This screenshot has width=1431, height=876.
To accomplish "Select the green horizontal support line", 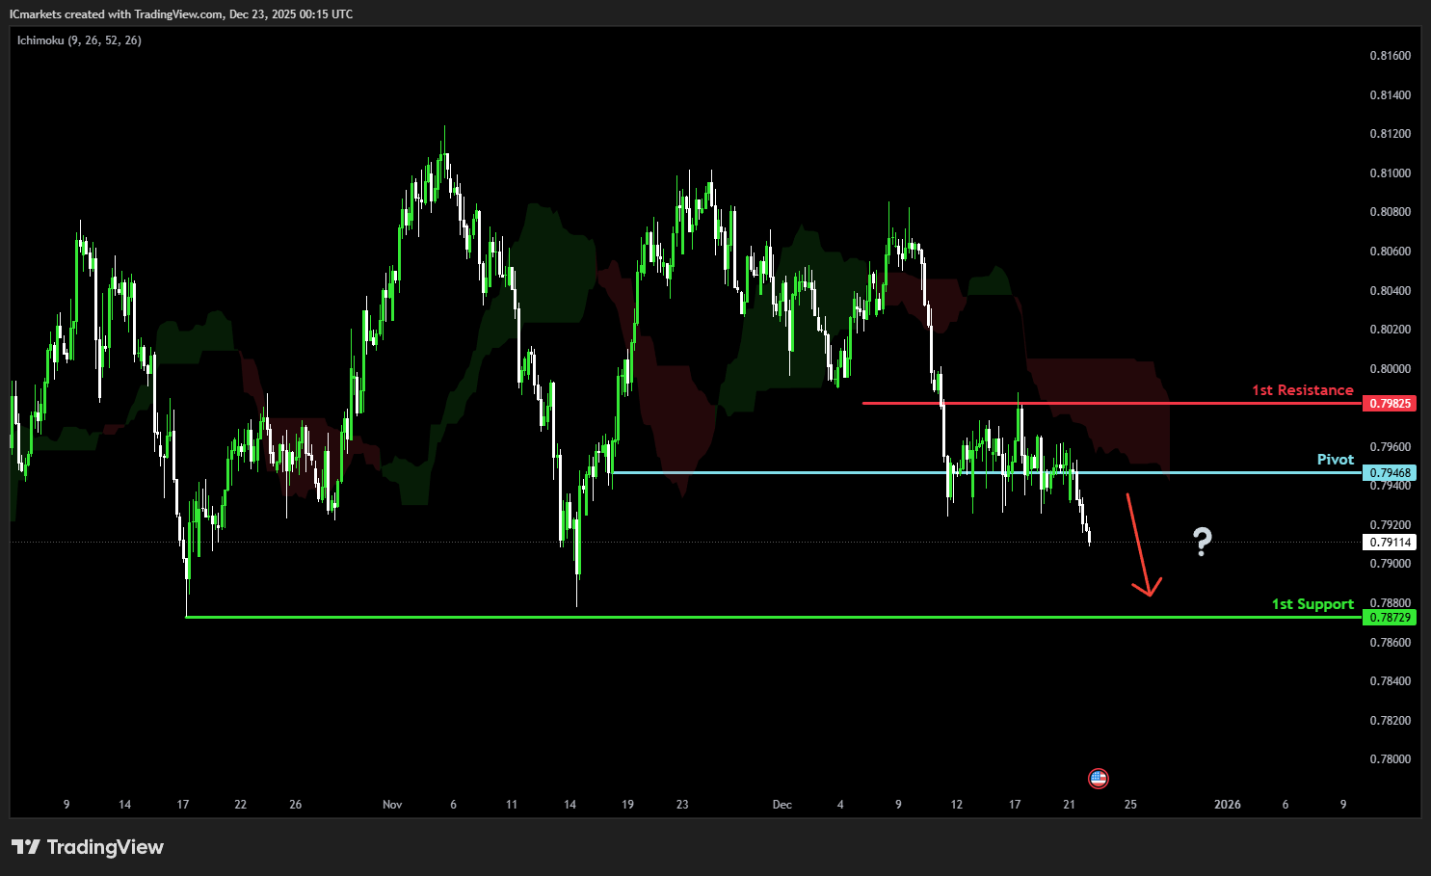I will [771, 617].
